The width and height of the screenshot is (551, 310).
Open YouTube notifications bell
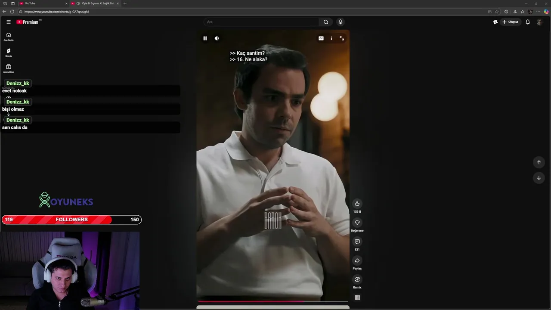tap(527, 22)
